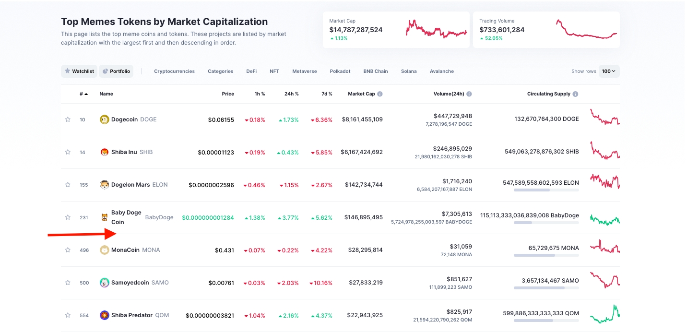
Task: Click Shiba Predator supply progress bar
Action: [546, 321]
